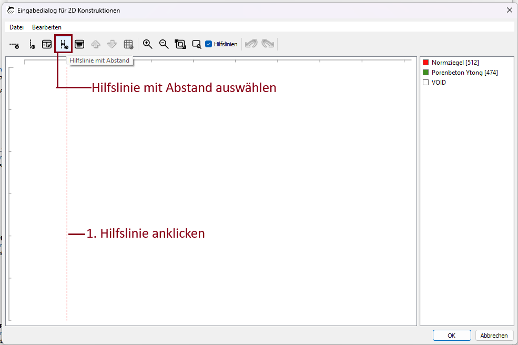Screen dimensions: 518x345
Task: Select white VOID color swatch
Action: [x=426, y=82]
